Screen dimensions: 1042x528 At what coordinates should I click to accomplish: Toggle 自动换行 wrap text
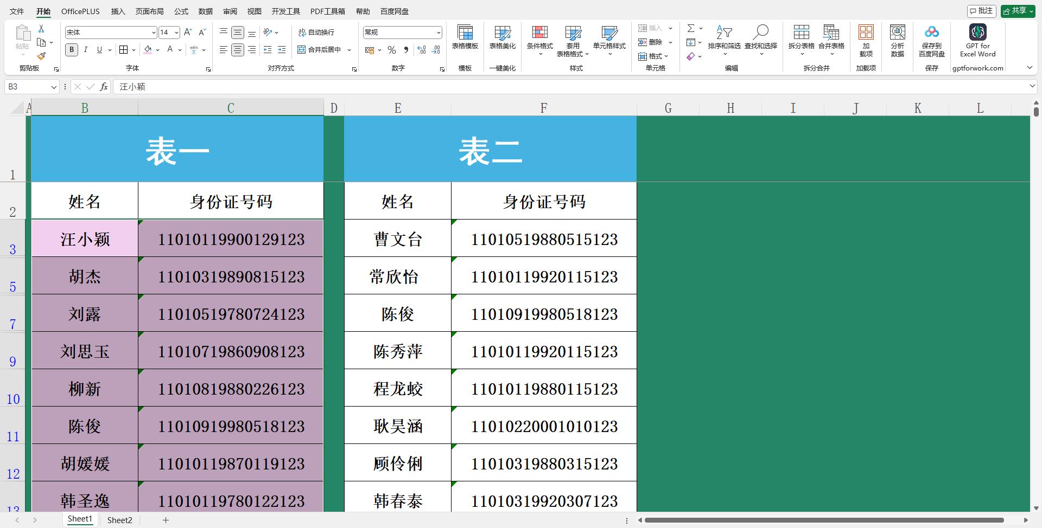(x=316, y=33)
